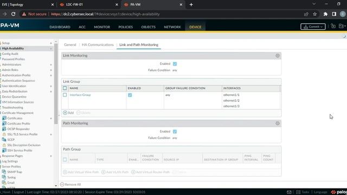Viewport: 347px width, 195px height.
Task: Click the OCSP Responder icon
Action: point(4,129)
